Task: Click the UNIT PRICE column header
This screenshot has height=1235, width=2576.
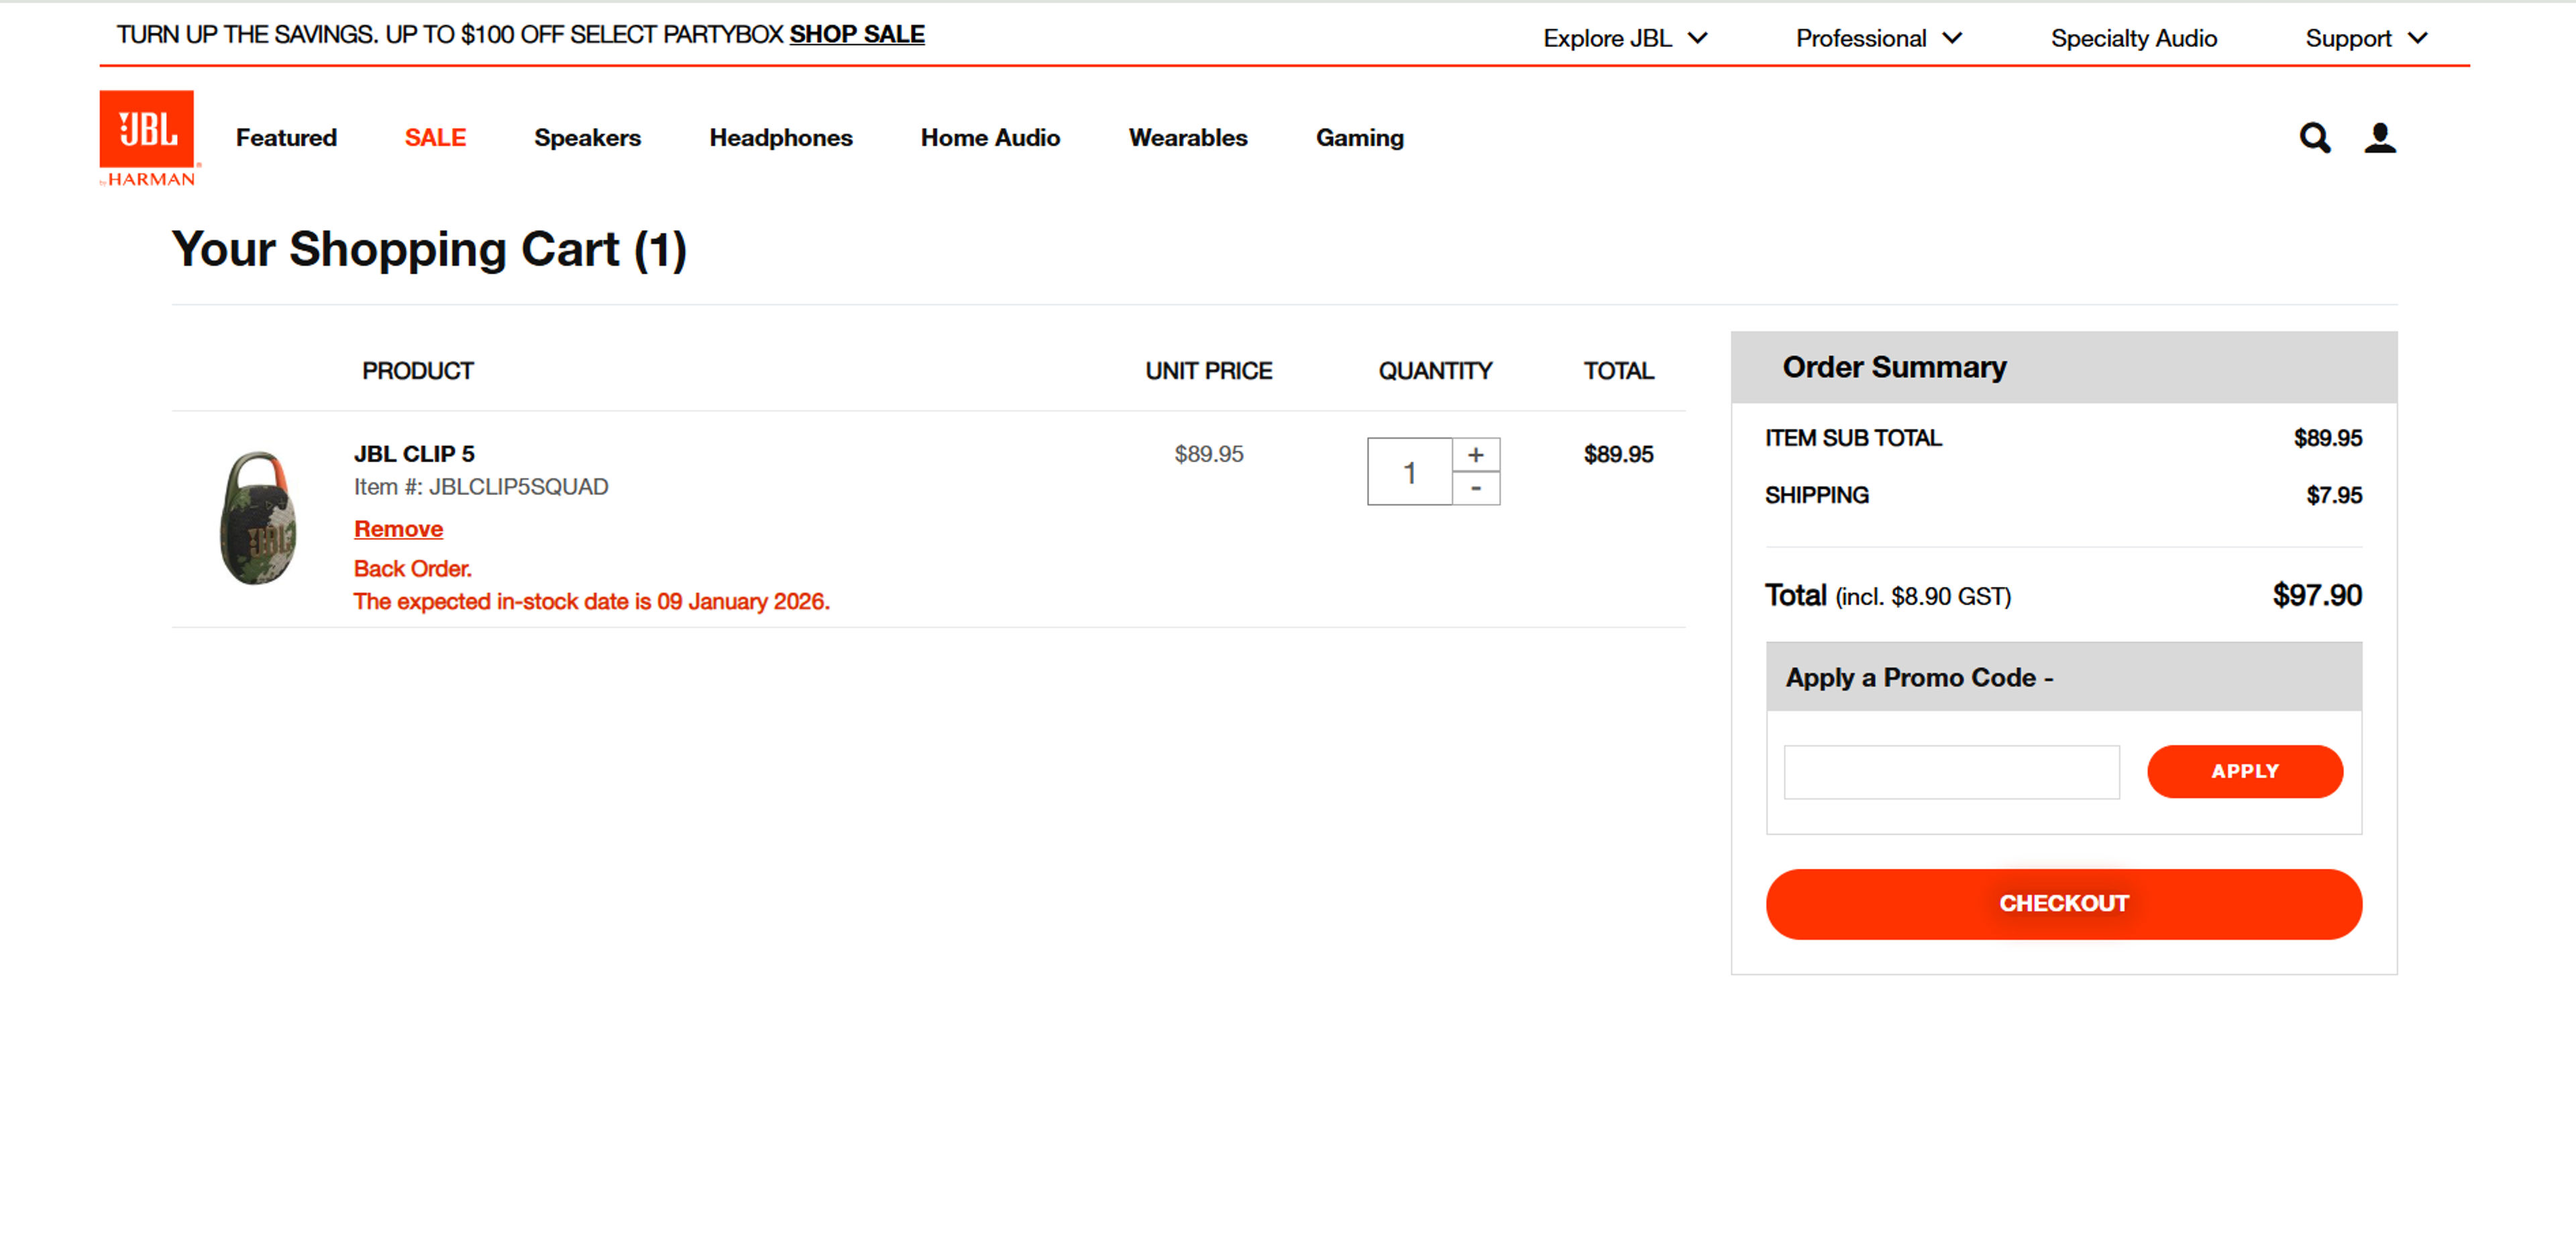Action: pos(1208,371)
